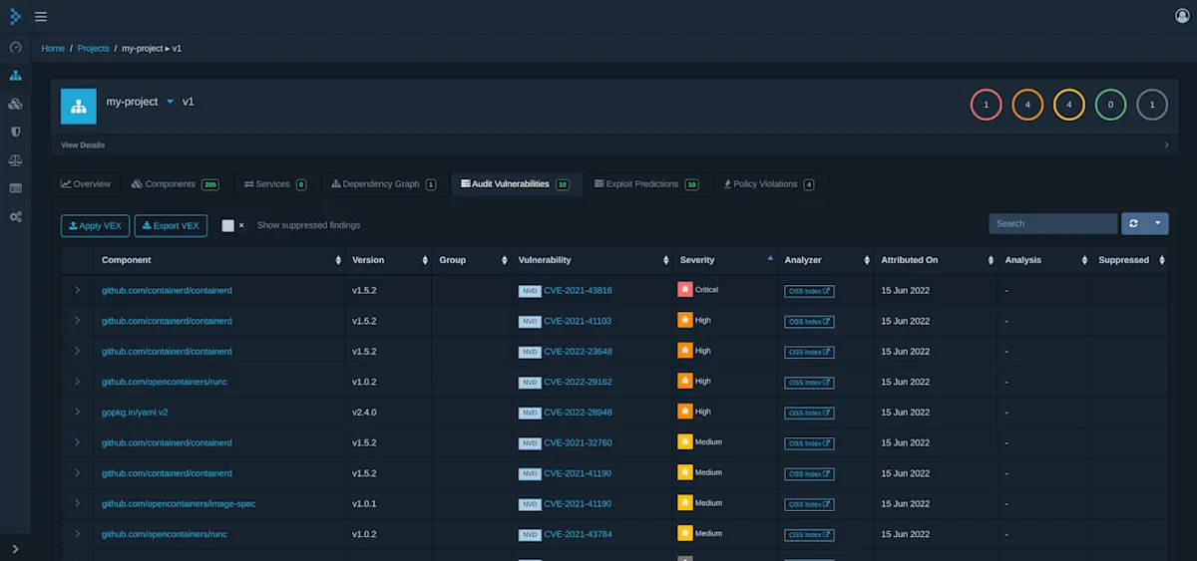
Task: Expand the CVE-2022-29162 row
Action: [x=77, y=382]
